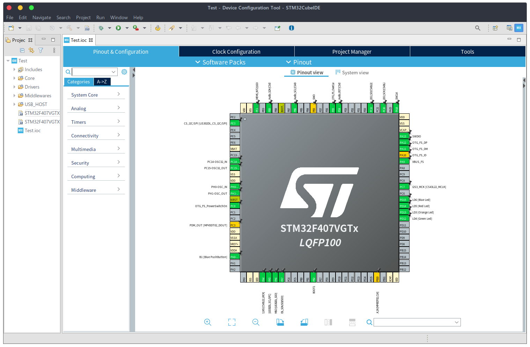Screen dimensions: 530x347
Task: Expand the Timers category
Action: (96, 122)
